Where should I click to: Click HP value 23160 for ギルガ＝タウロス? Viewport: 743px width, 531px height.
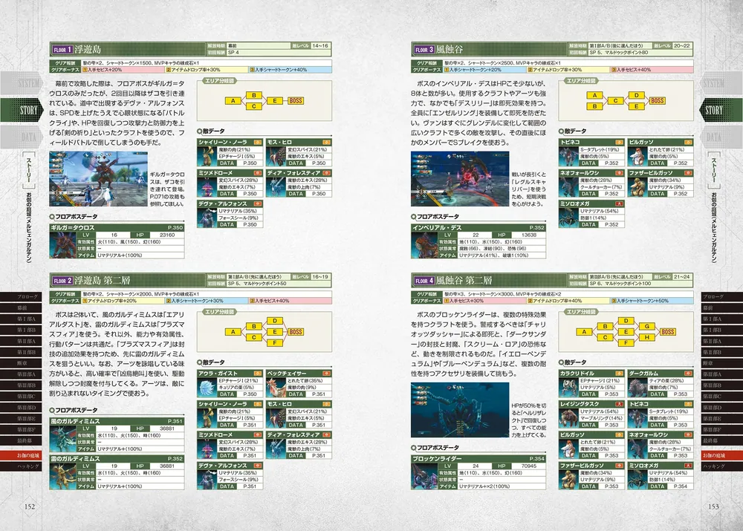pyautogui.click(x=166, y=235)
